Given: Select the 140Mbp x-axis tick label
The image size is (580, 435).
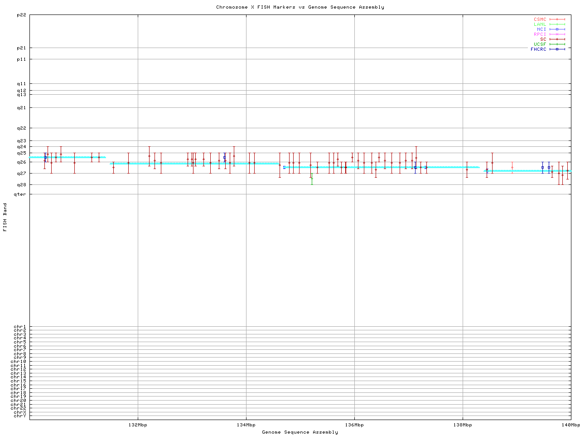Looking at the screenshot, I should [x=570, y=425].
